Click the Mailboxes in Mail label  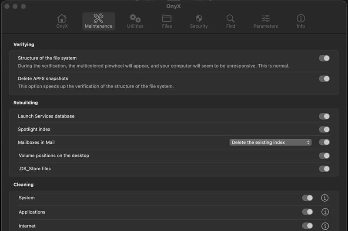pos(36,142)
